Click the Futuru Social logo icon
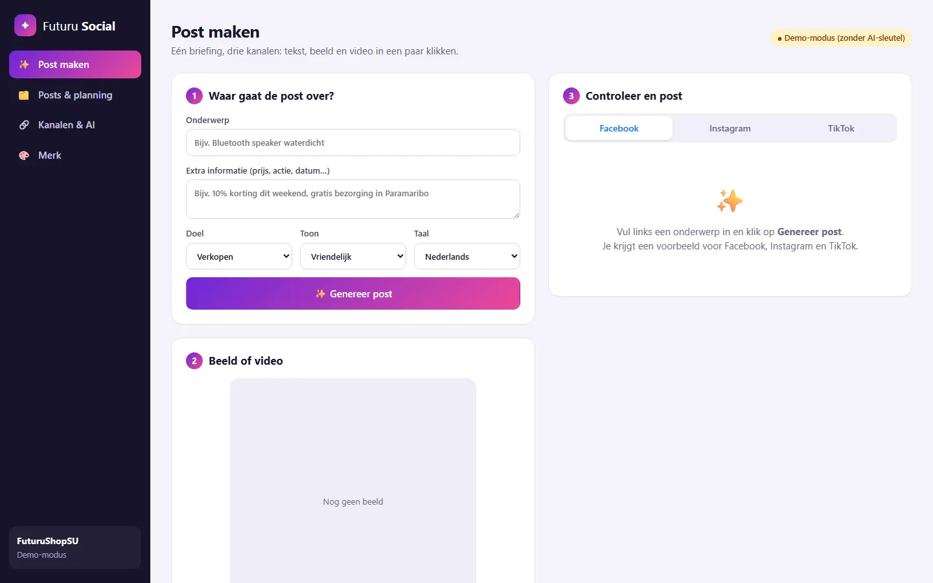Viewport: 933px width, 583px height. tap(25, 25)
